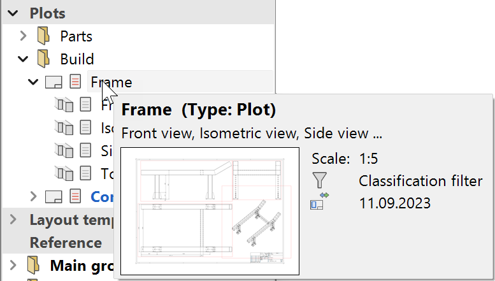Screen dimensions: 495x281
Task: Click the Main group folder icon
Action: pos(33,264)
